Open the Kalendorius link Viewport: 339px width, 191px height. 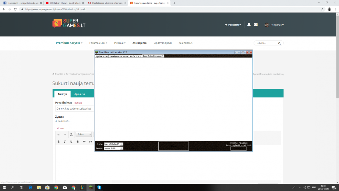point(185,43)
